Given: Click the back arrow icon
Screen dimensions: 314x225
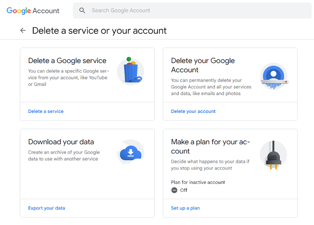Looking at the screenshot, I should click(x=23, y=31).
